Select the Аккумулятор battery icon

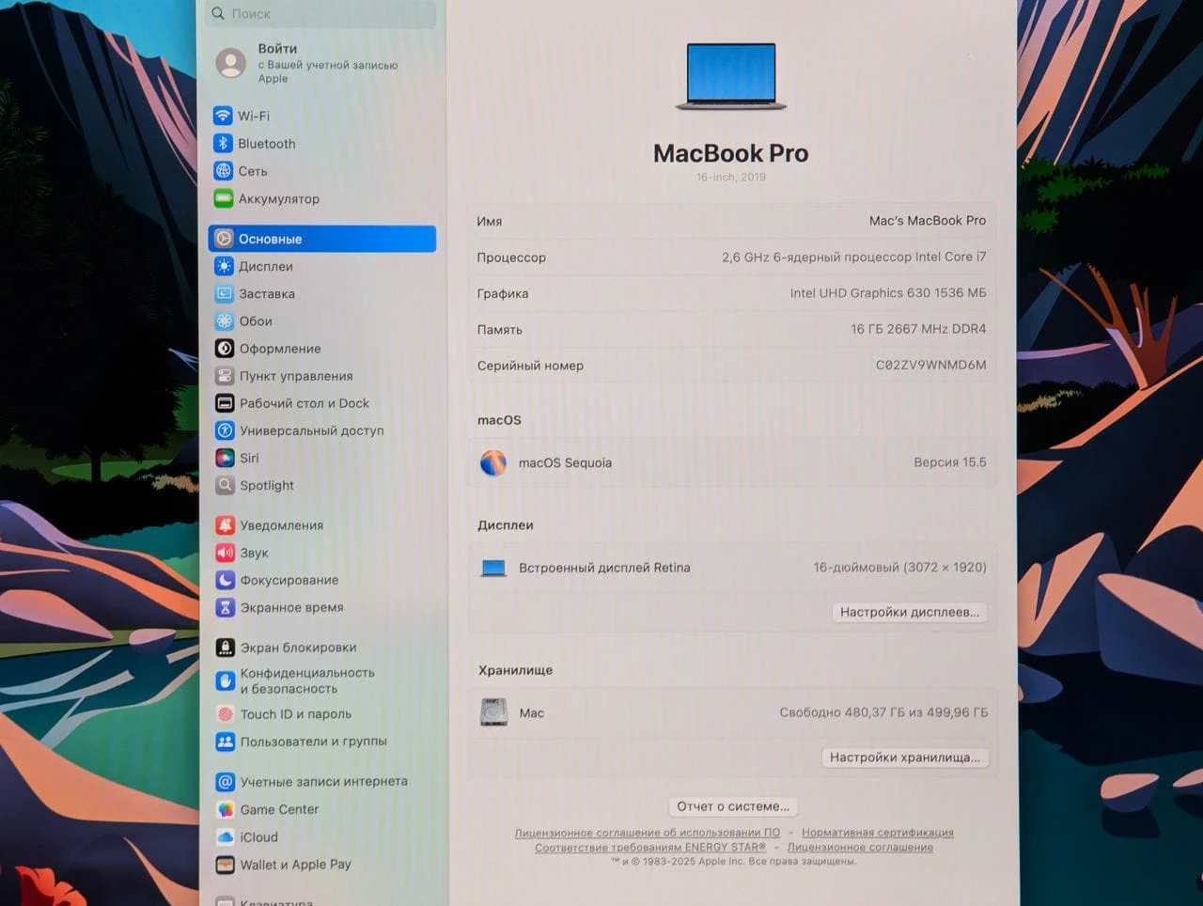coord(224,198)
